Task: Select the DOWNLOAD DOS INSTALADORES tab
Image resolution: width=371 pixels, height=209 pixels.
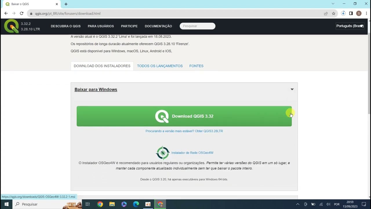Action: click(x=102, y=66)
